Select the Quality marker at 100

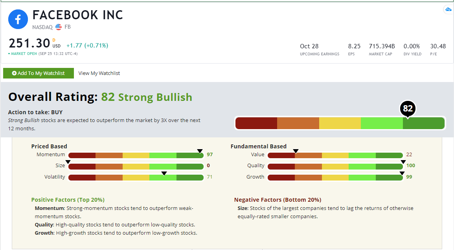tap(403, 161)
